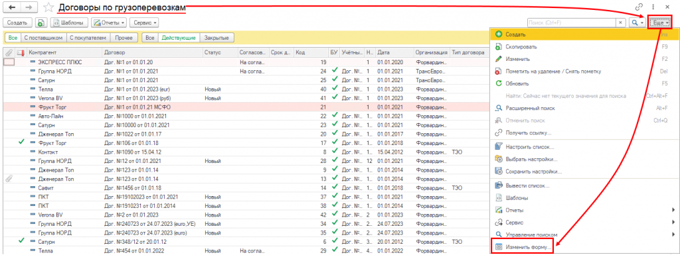Screen dimensions: 680x257
Task: Click the folder-gear icon beside Выбрать настройки
Action: [x=499, y=159]
